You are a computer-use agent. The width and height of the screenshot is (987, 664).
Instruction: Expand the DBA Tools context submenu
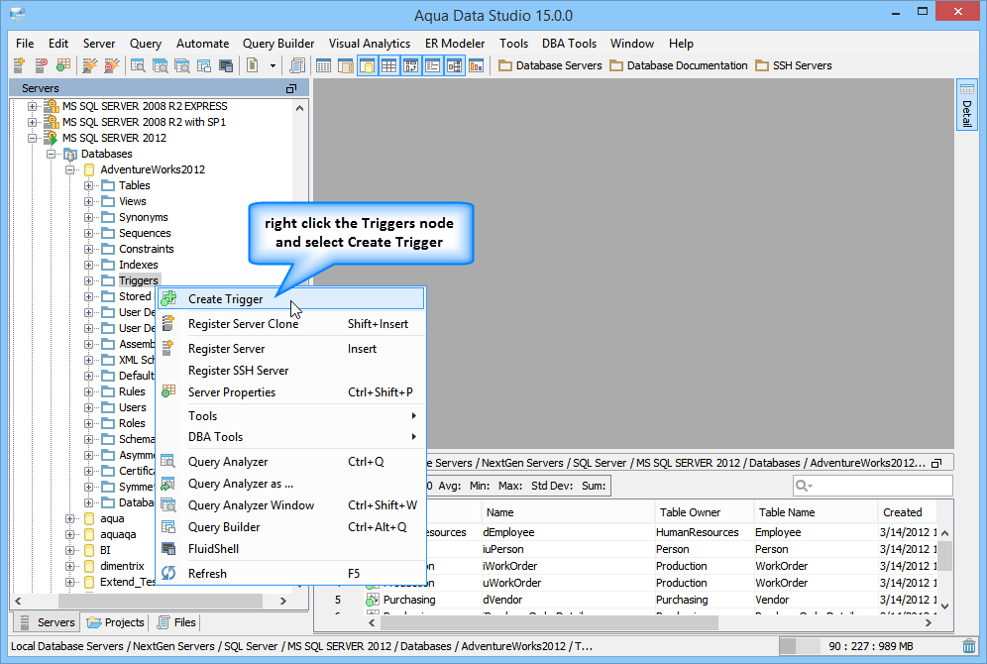pyautogui.click(x=290, y=437)
